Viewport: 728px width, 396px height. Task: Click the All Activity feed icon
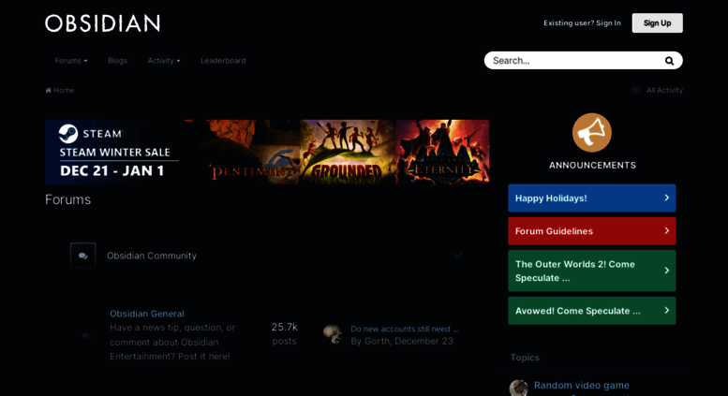tap(637, 90)
